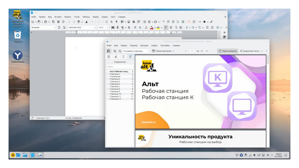This screenshot has width=299, height=168.
Task: Open application launcher in taskbar
Action: tap(13, 155)
